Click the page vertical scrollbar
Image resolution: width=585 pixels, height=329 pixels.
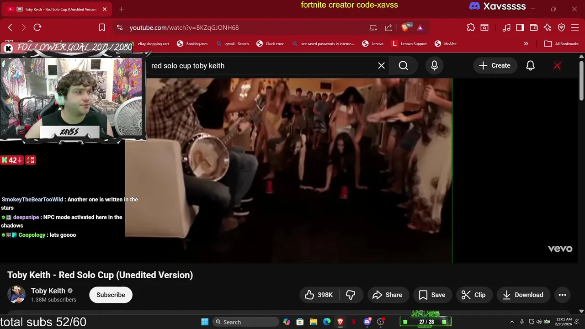581,80
